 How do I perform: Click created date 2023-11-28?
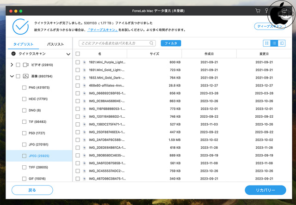209,148
